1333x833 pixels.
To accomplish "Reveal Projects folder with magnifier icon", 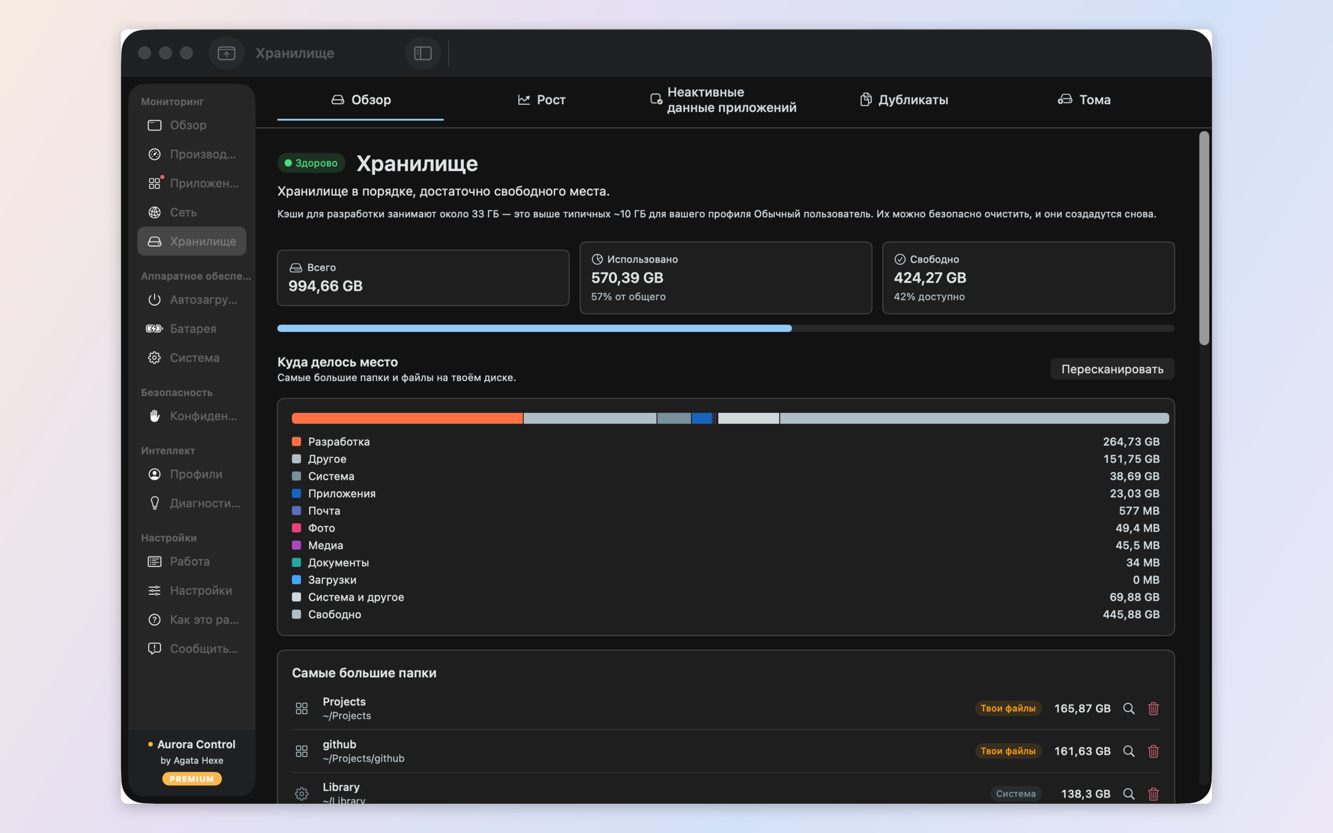I will (x=1129, y=709).
